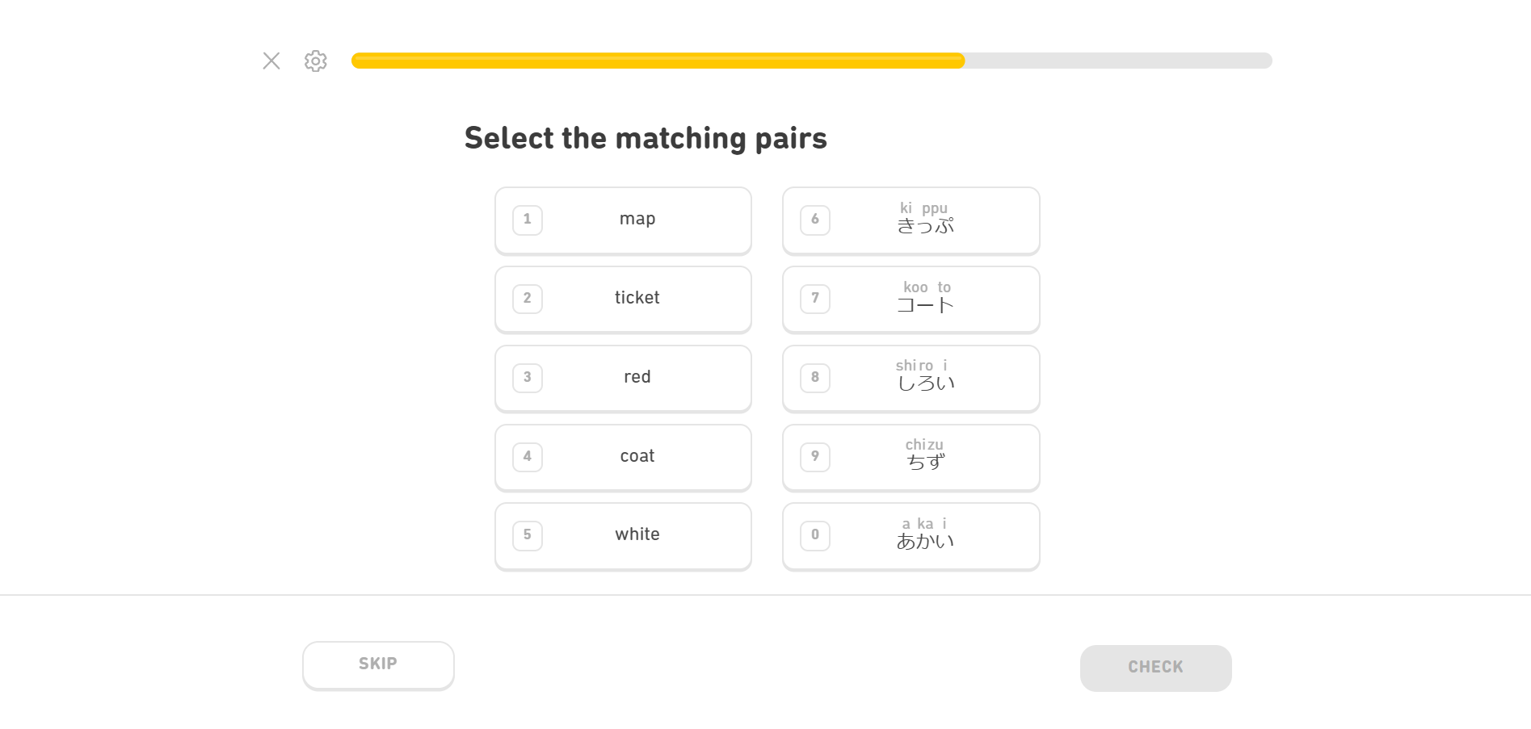Select the card labeled ticket
The width and height of the screenshot is (1531, 729).
pos(637,299)
